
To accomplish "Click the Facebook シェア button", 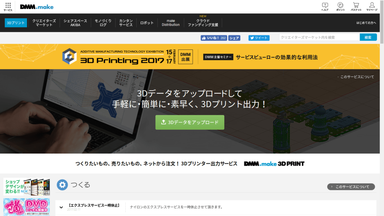I will 234,38.
